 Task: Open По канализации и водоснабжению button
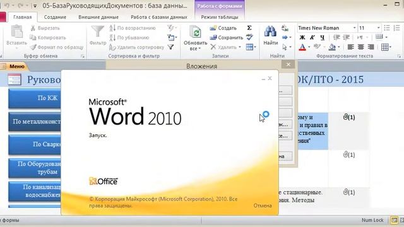click(x=35, y=191)
